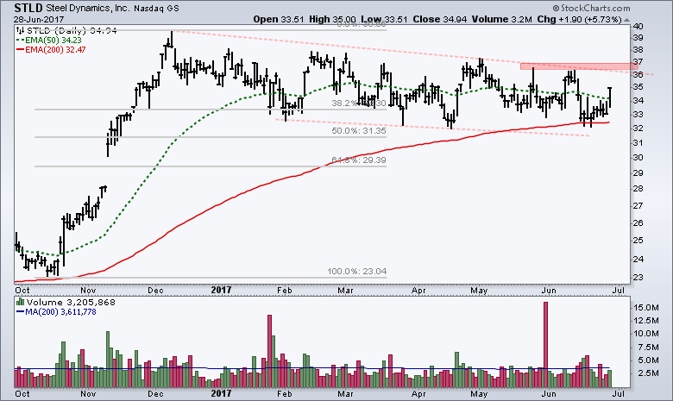Image resolution: width=673 pixels, height=401 pixels.
Task: Click the late January volume spike bar
Action: coord(269,351)
